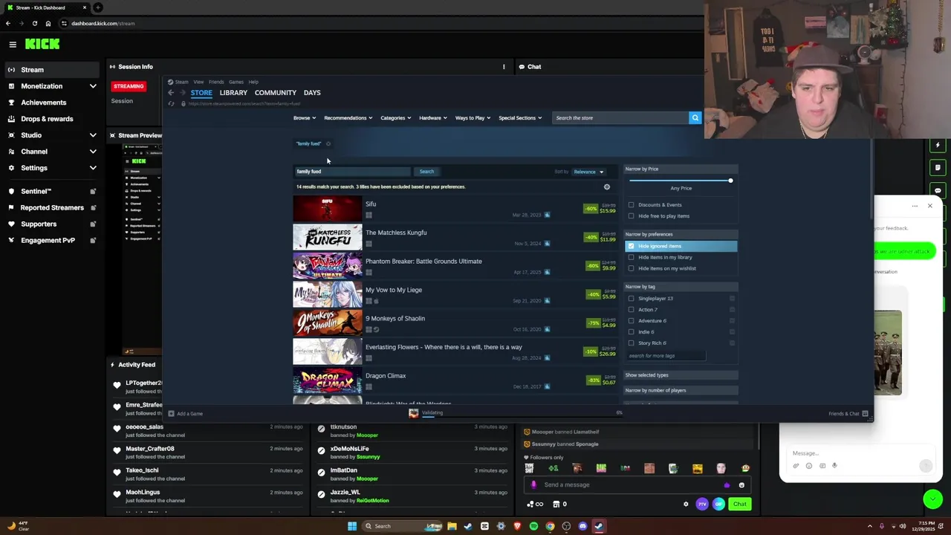
Task: Open Chrome from the taskbar
Action: [550, 526]
